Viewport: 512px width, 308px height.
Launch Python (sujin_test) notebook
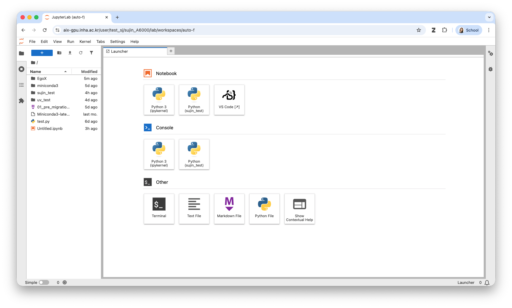click(194, 100)
